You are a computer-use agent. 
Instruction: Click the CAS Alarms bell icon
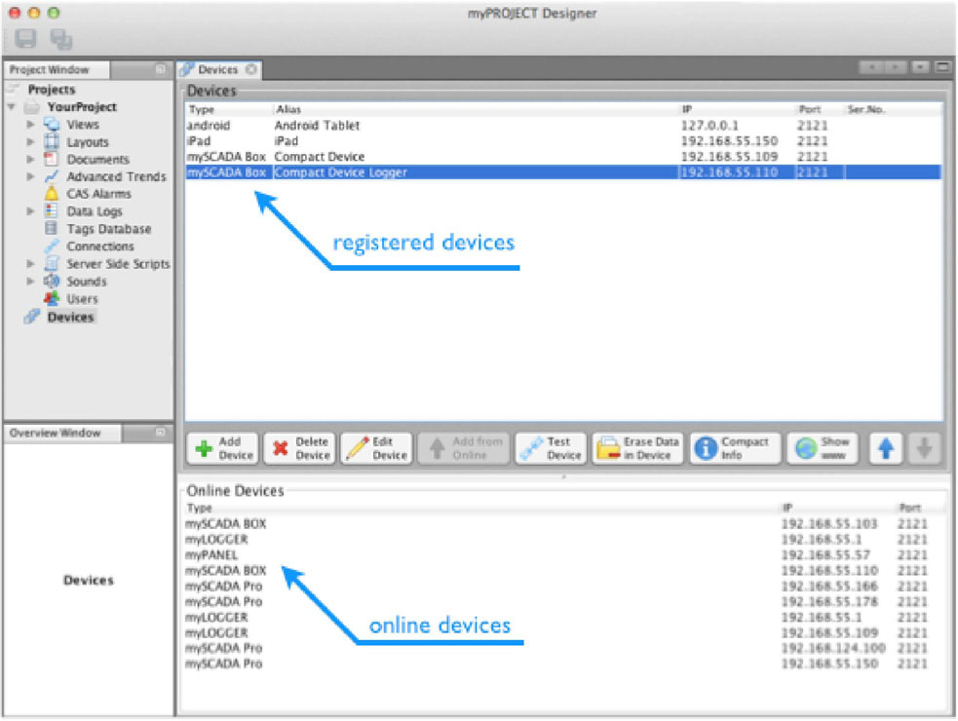pyautogui.click(x=52, y=194)
